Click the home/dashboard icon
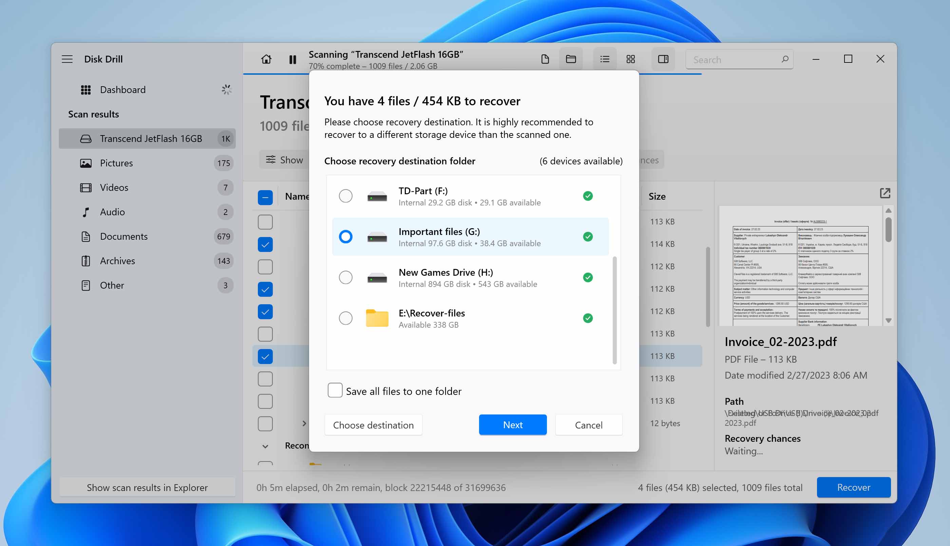This screenshot has height=546, width=950. point(266,59)
